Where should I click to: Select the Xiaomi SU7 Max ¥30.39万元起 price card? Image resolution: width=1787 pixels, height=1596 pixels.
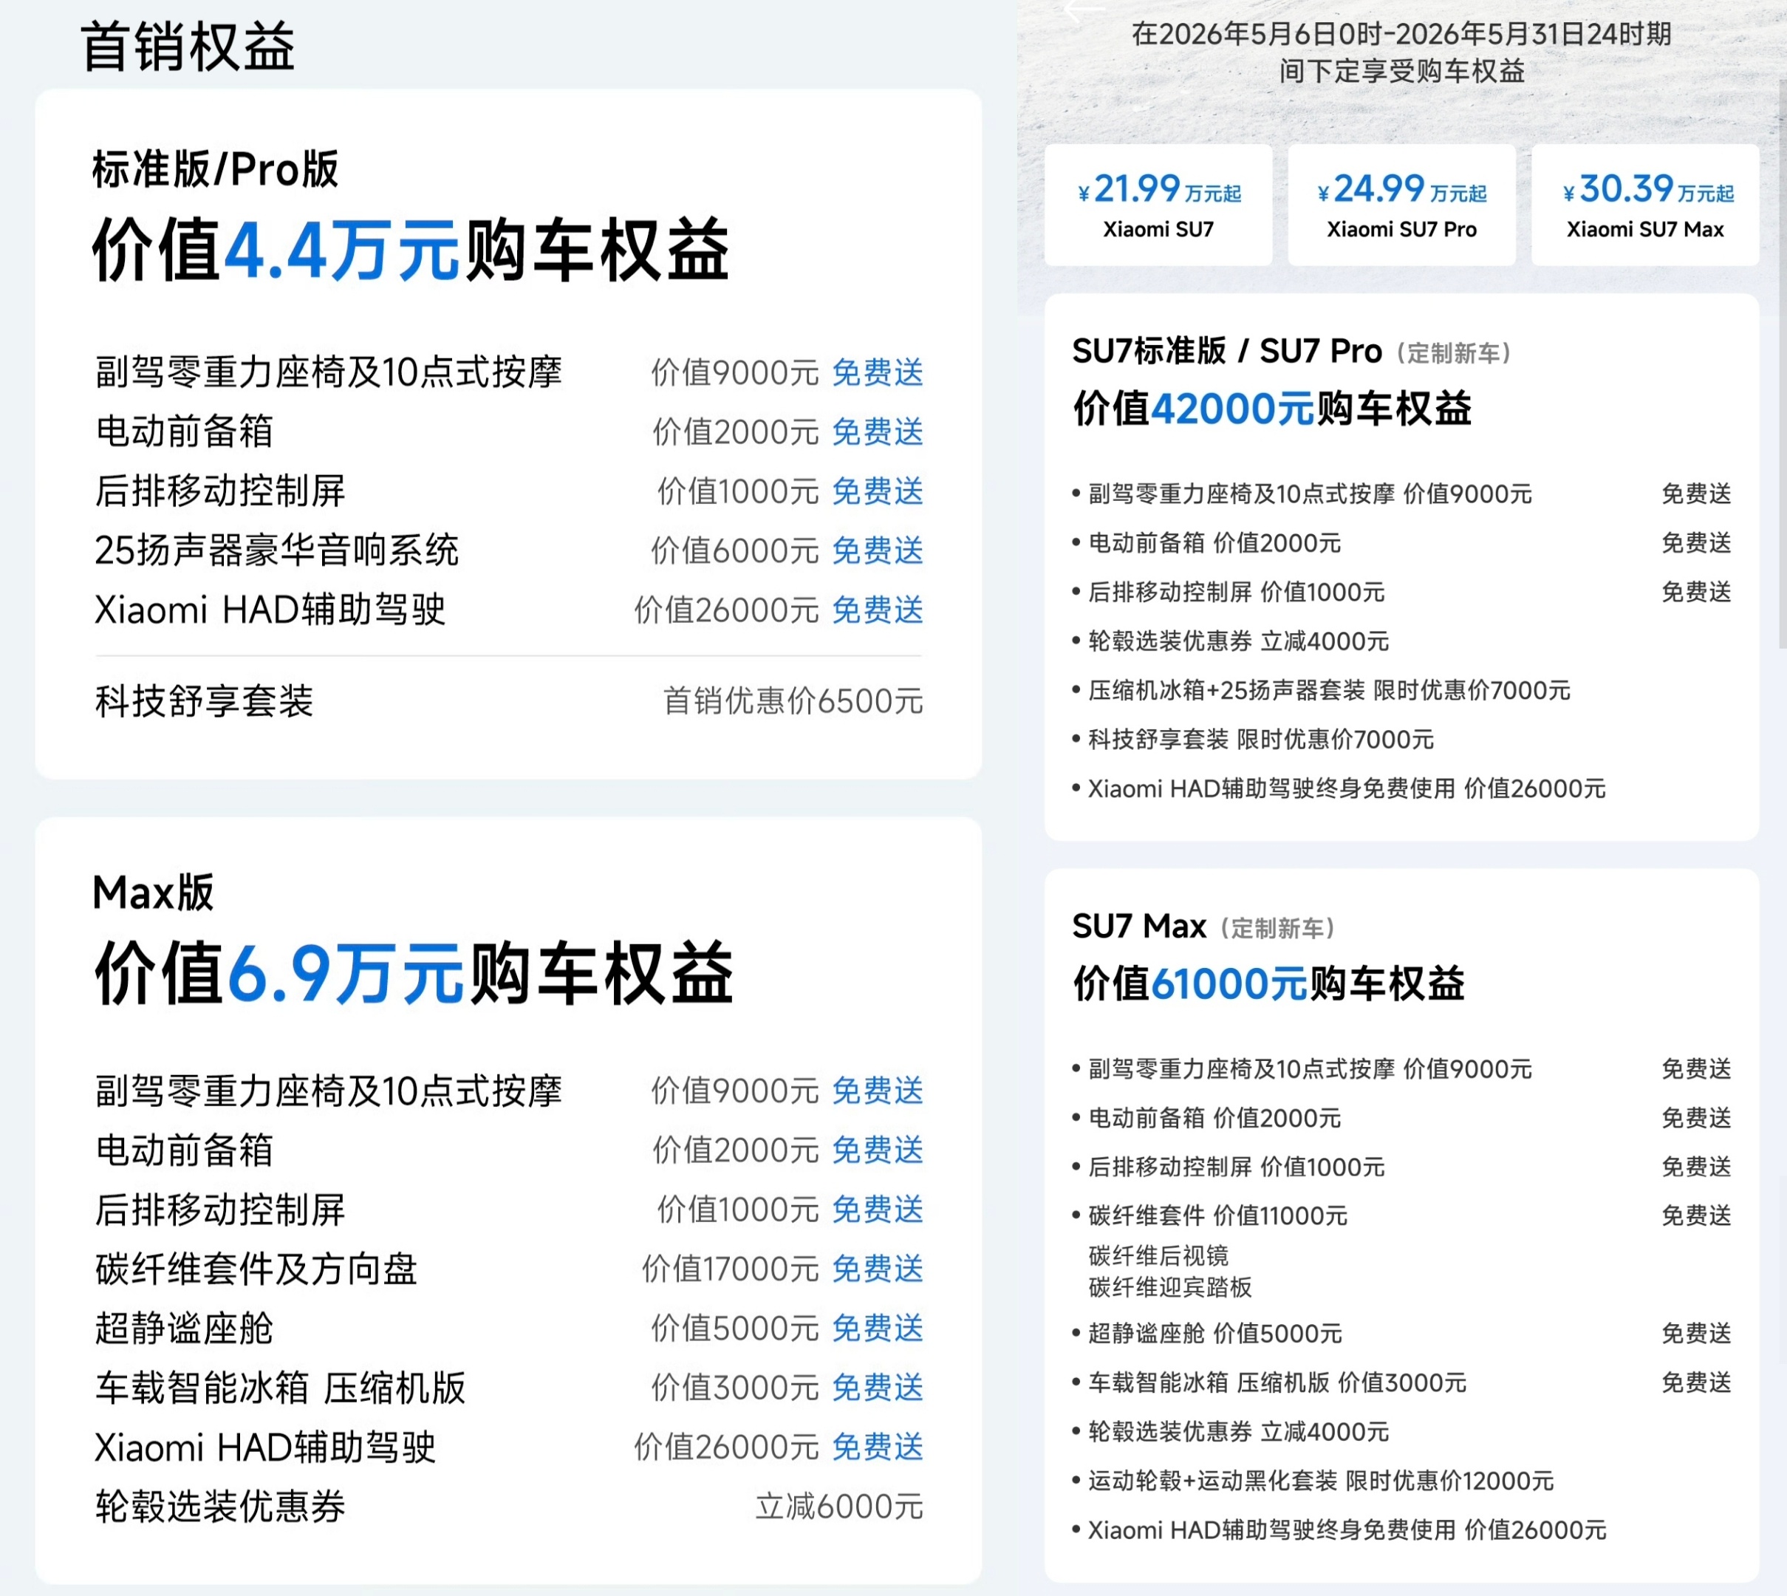[x=1645, y=205]
